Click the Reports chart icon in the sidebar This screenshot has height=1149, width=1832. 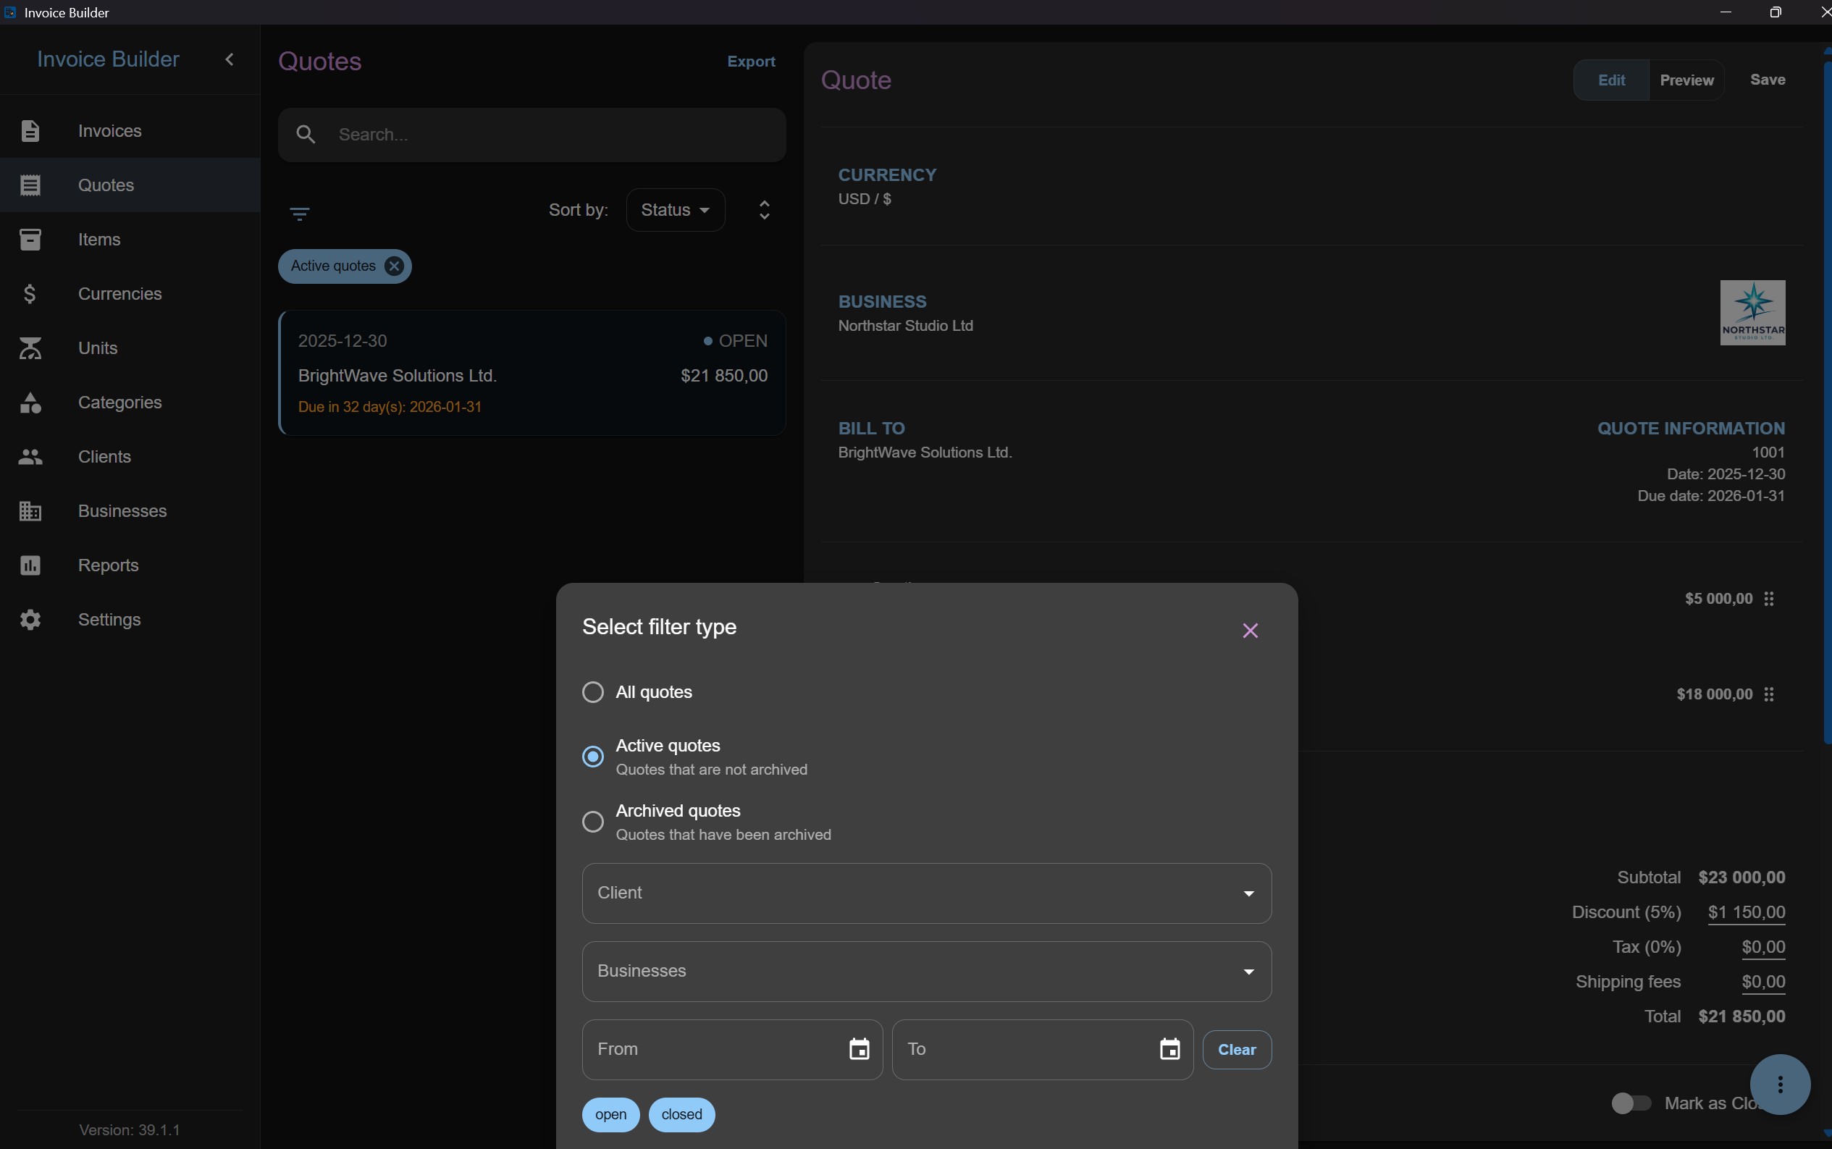coord(30,565)
